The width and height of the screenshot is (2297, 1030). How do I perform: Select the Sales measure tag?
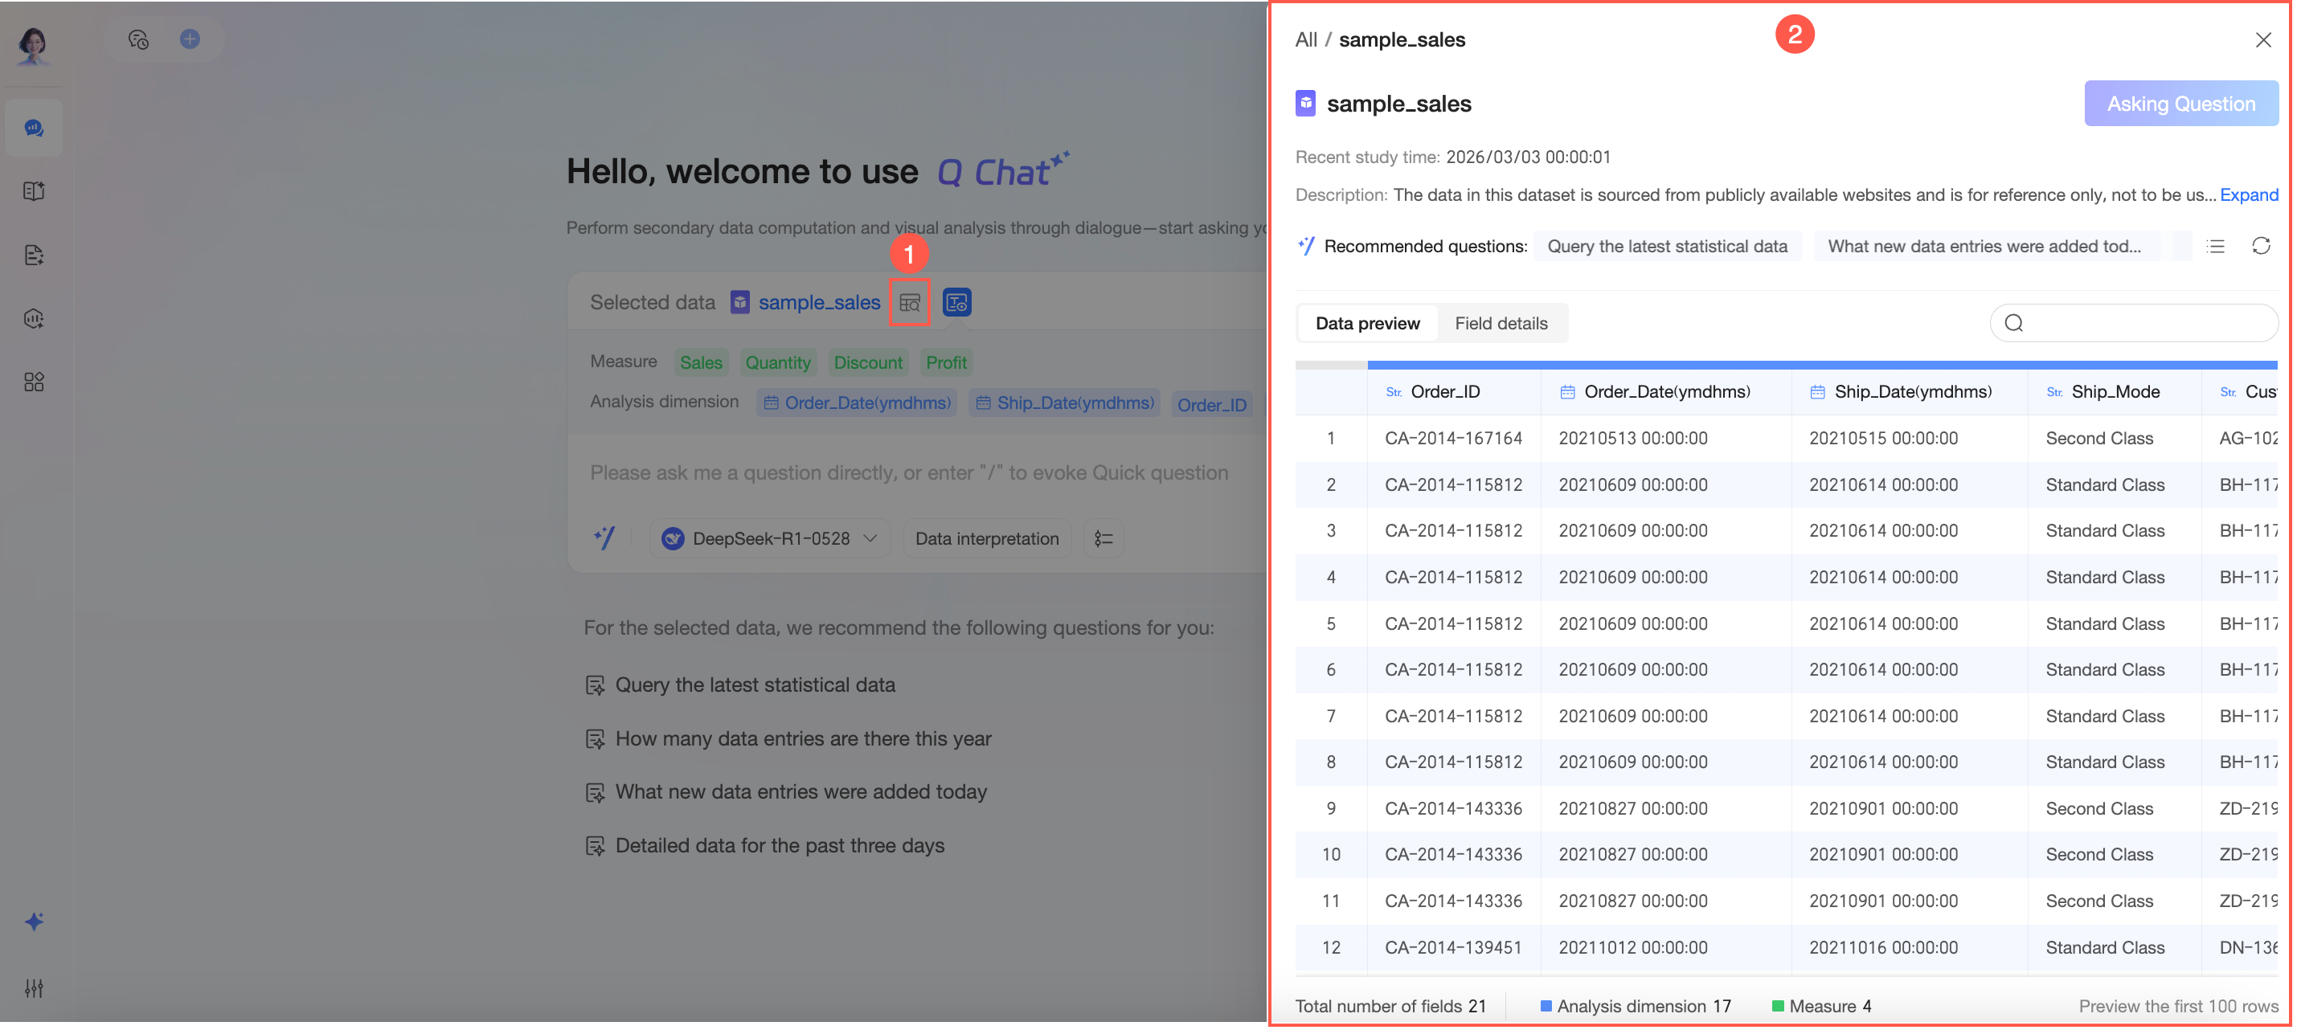(701, 362)
